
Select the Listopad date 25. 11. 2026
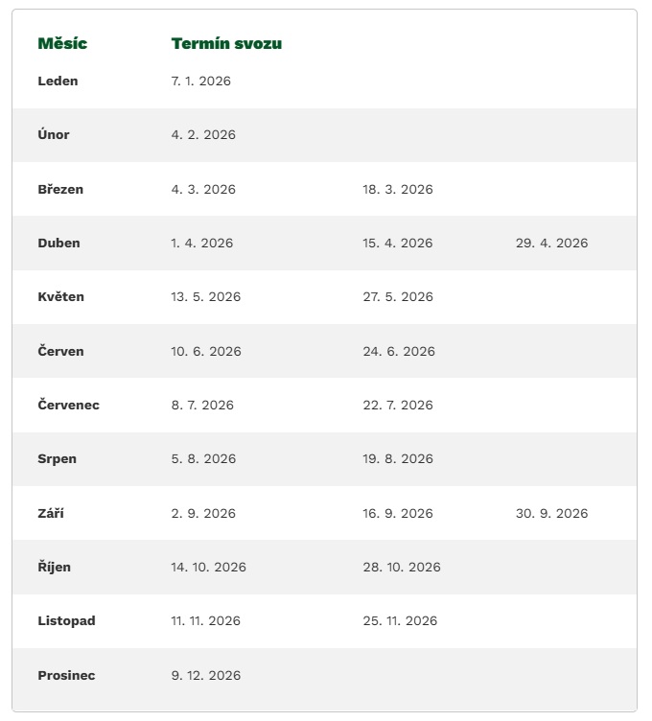tap(400, 620)
